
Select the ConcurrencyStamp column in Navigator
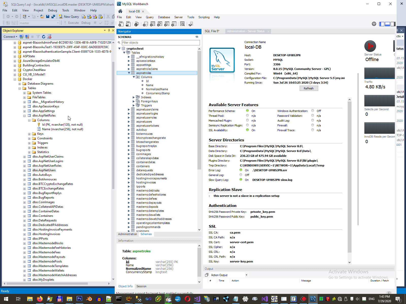[x=158, y=93]
